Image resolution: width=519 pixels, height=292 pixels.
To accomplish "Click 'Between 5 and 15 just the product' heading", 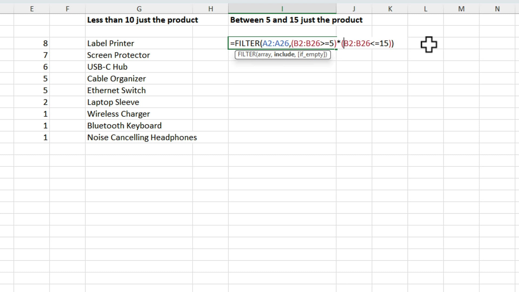I will click(x=296, y=20).
